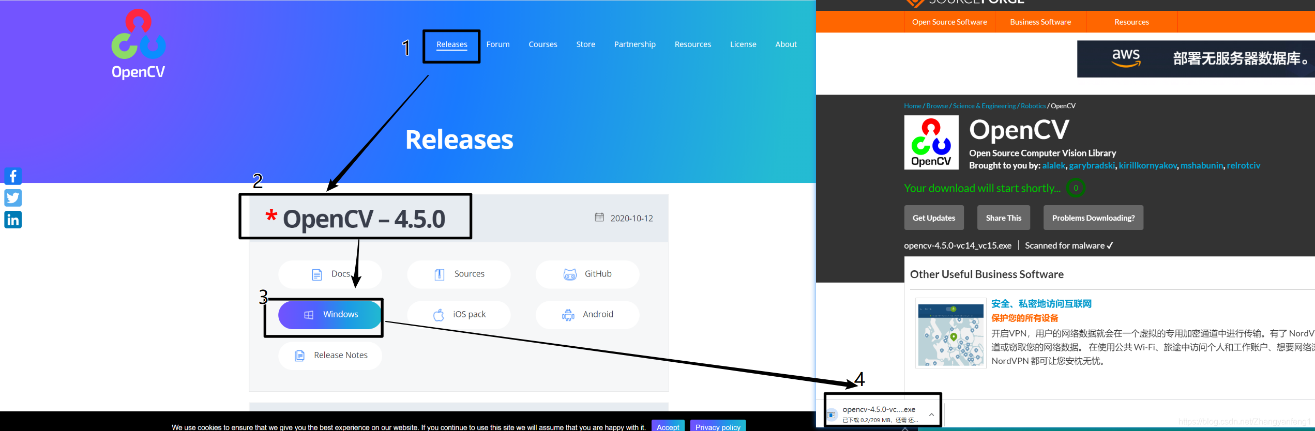Click the opencv-4.5.0-vc14_vc15.exe filename text
Viewport: 1315px width, 431px height.
(x=958, y=245)
